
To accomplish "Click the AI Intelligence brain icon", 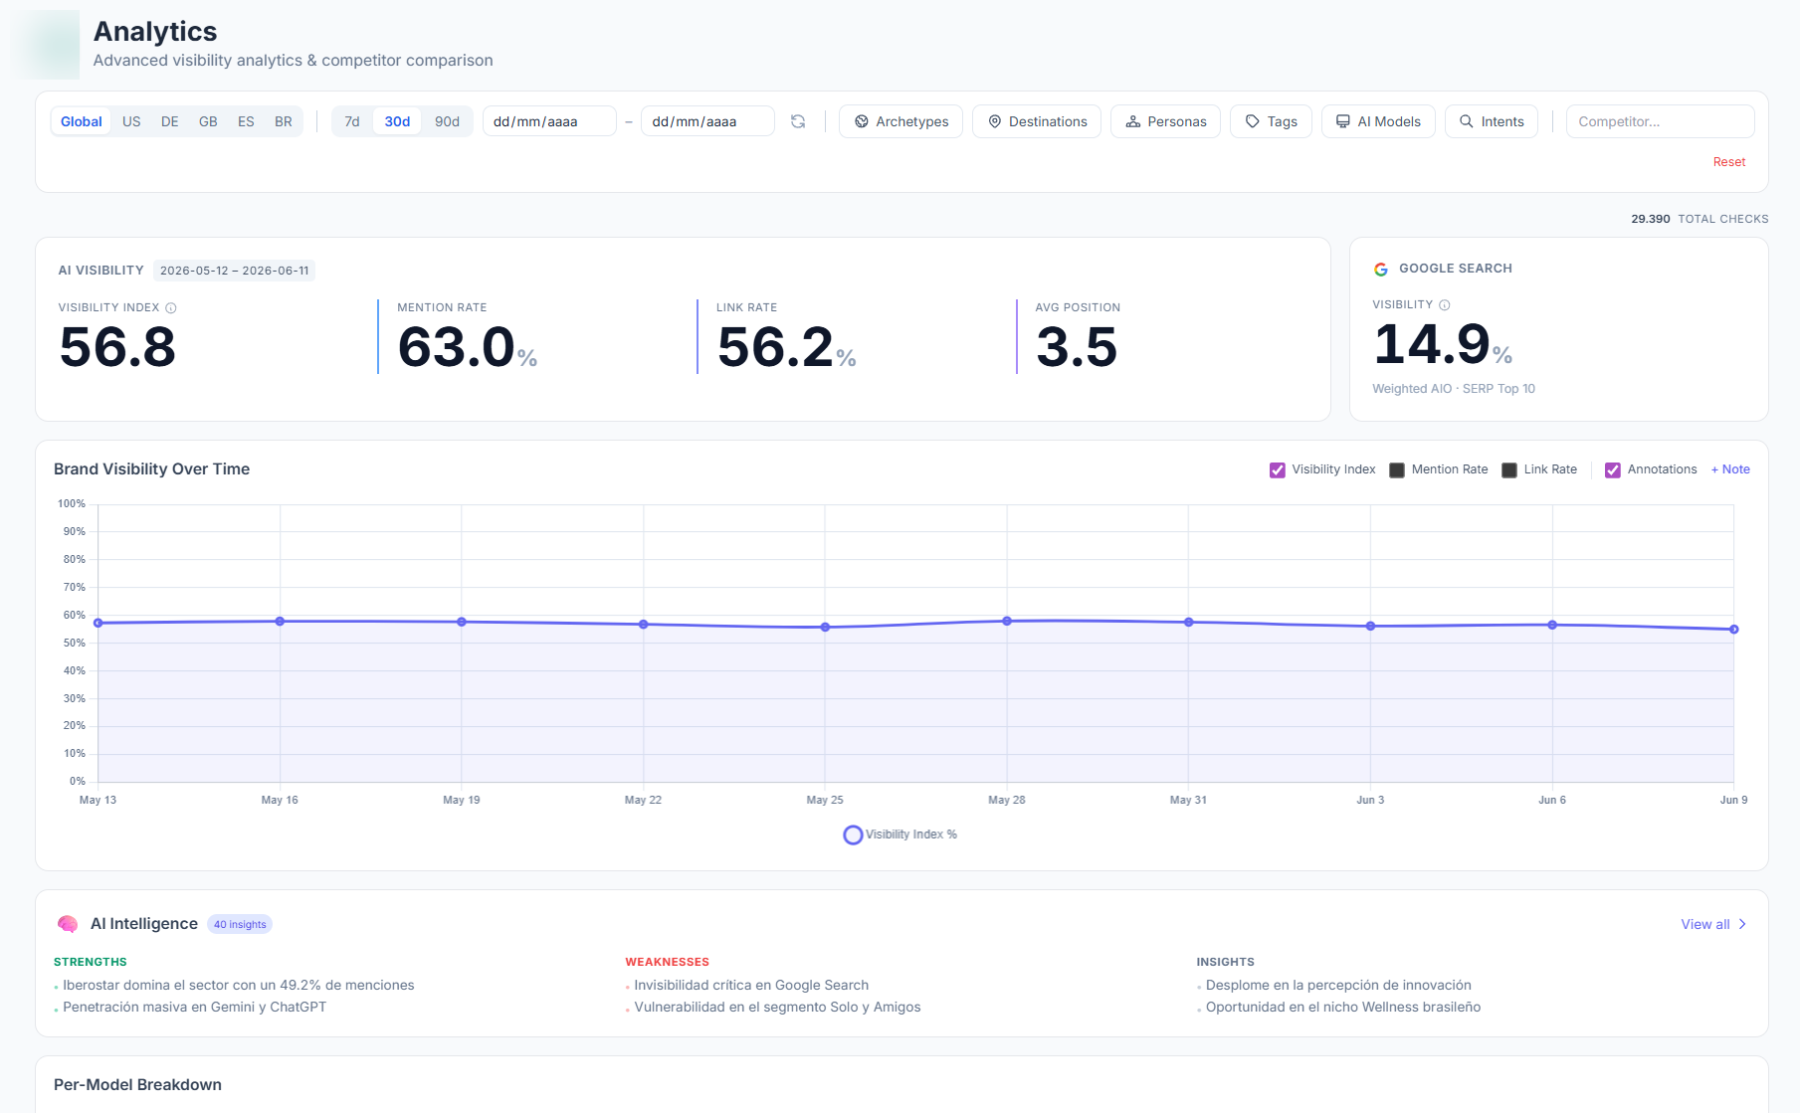I will click(x=68, y=924).
